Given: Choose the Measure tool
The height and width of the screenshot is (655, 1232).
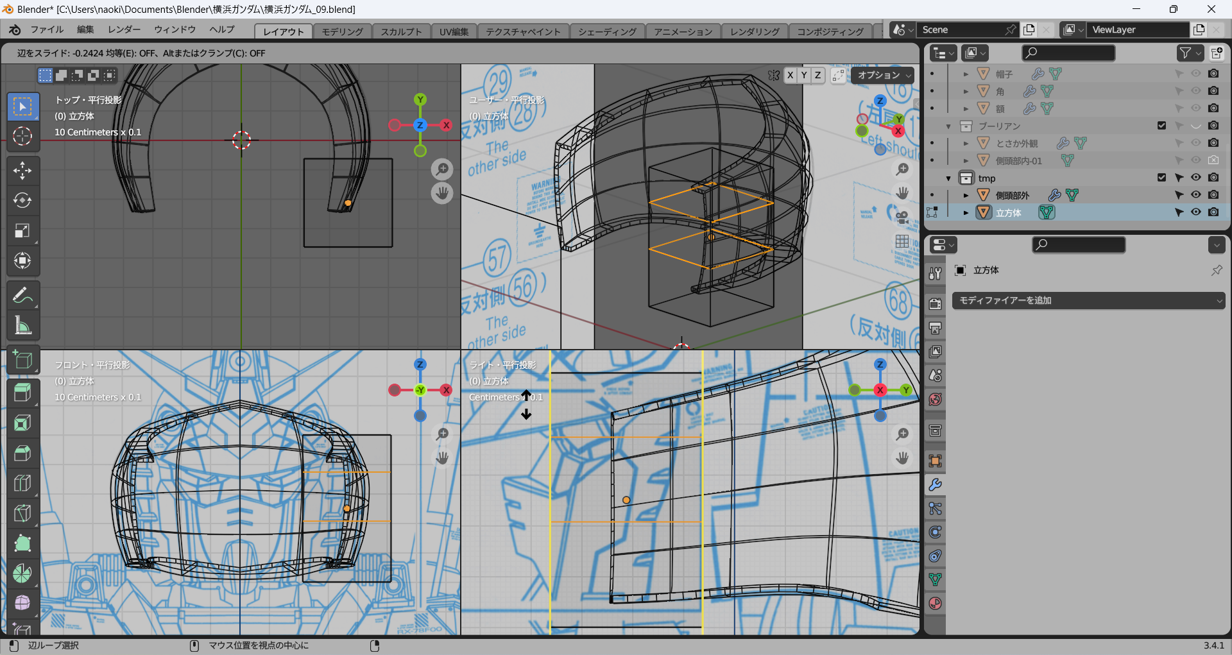Looking at the screenshot, I should [22, 326].
